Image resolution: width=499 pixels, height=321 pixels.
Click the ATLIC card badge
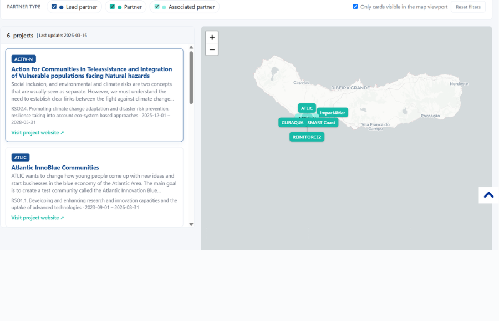click(21, 158)
